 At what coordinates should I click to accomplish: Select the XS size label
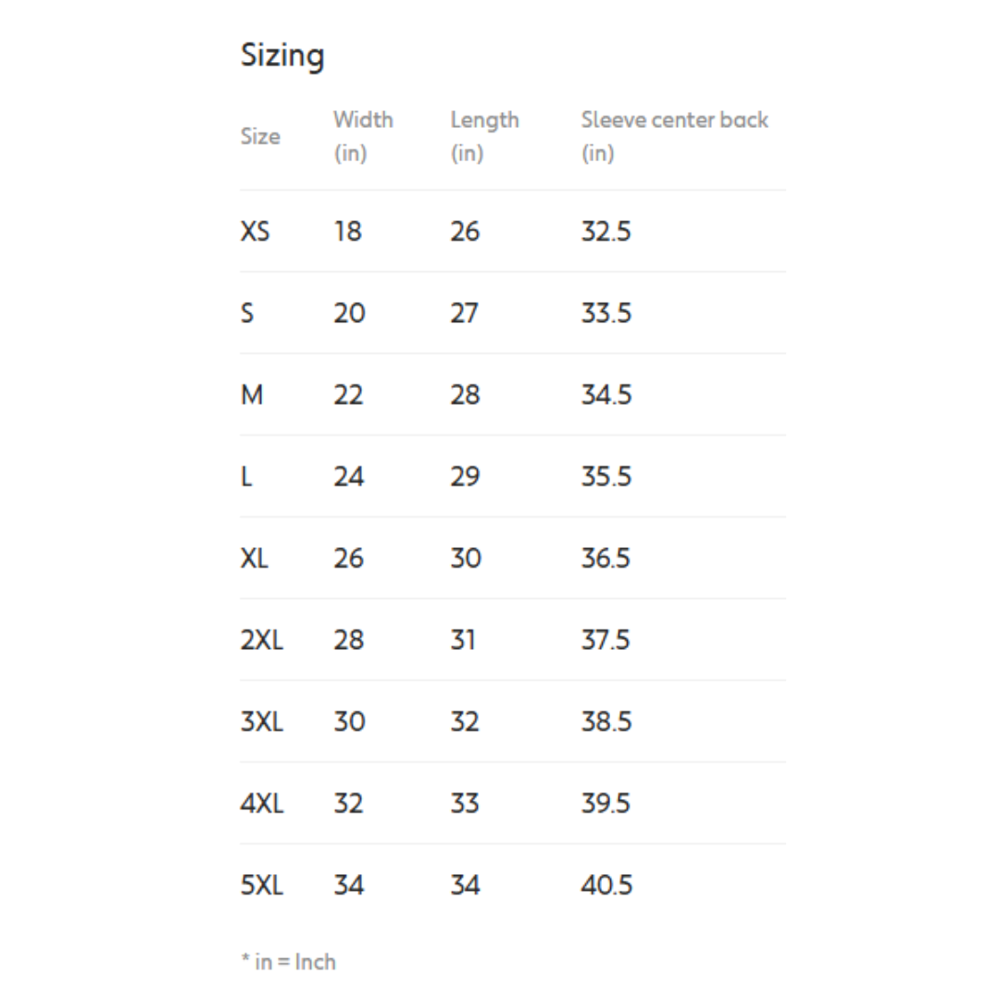point(255,231)
